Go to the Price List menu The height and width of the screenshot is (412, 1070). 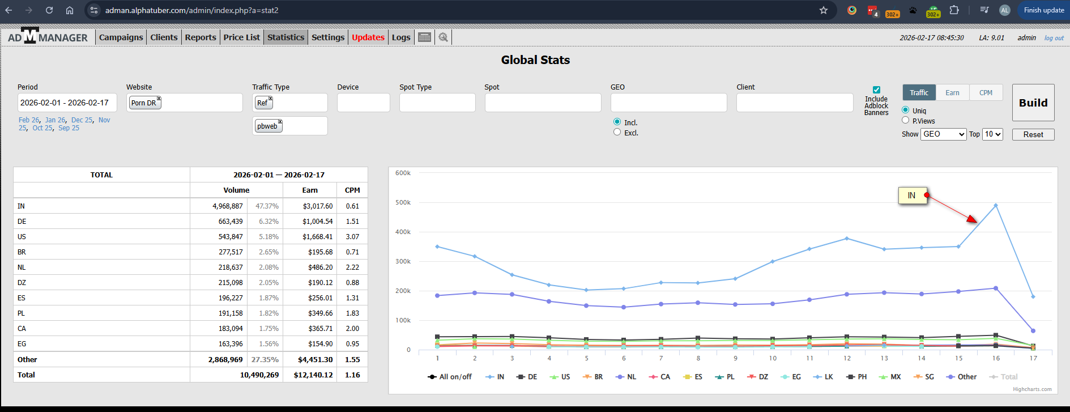241,37
